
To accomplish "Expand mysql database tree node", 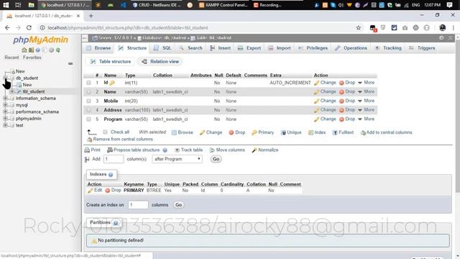I will [x=5, y=105].
